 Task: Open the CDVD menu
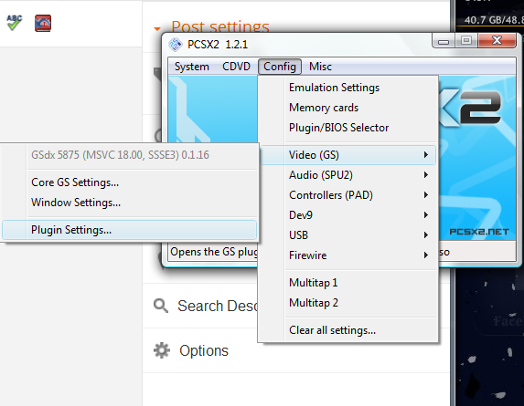pyautogui.click(x=236, y=67)
